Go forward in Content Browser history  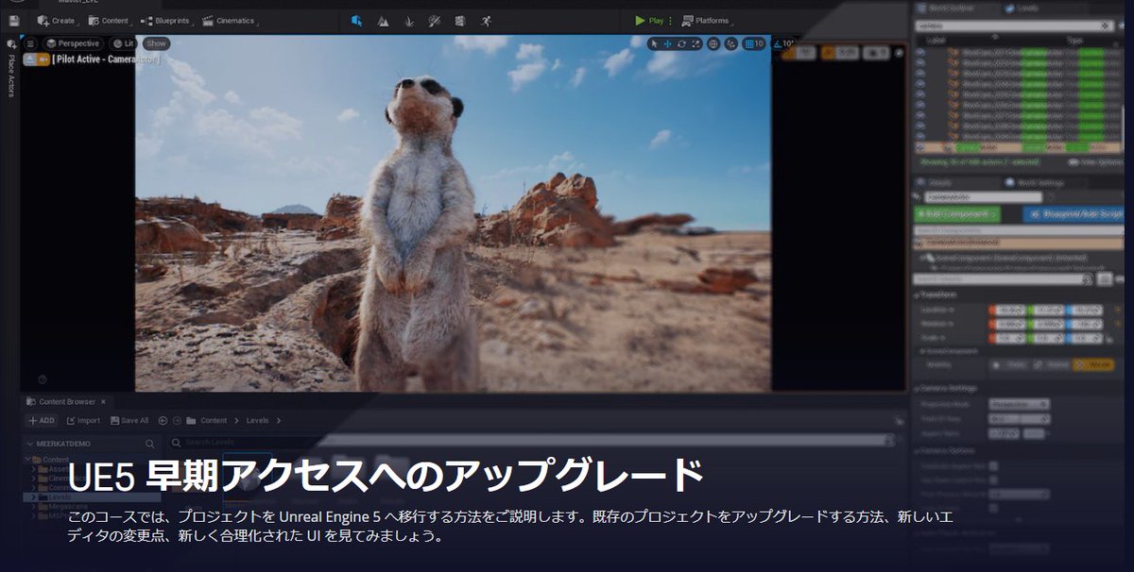tap(177, 421)
